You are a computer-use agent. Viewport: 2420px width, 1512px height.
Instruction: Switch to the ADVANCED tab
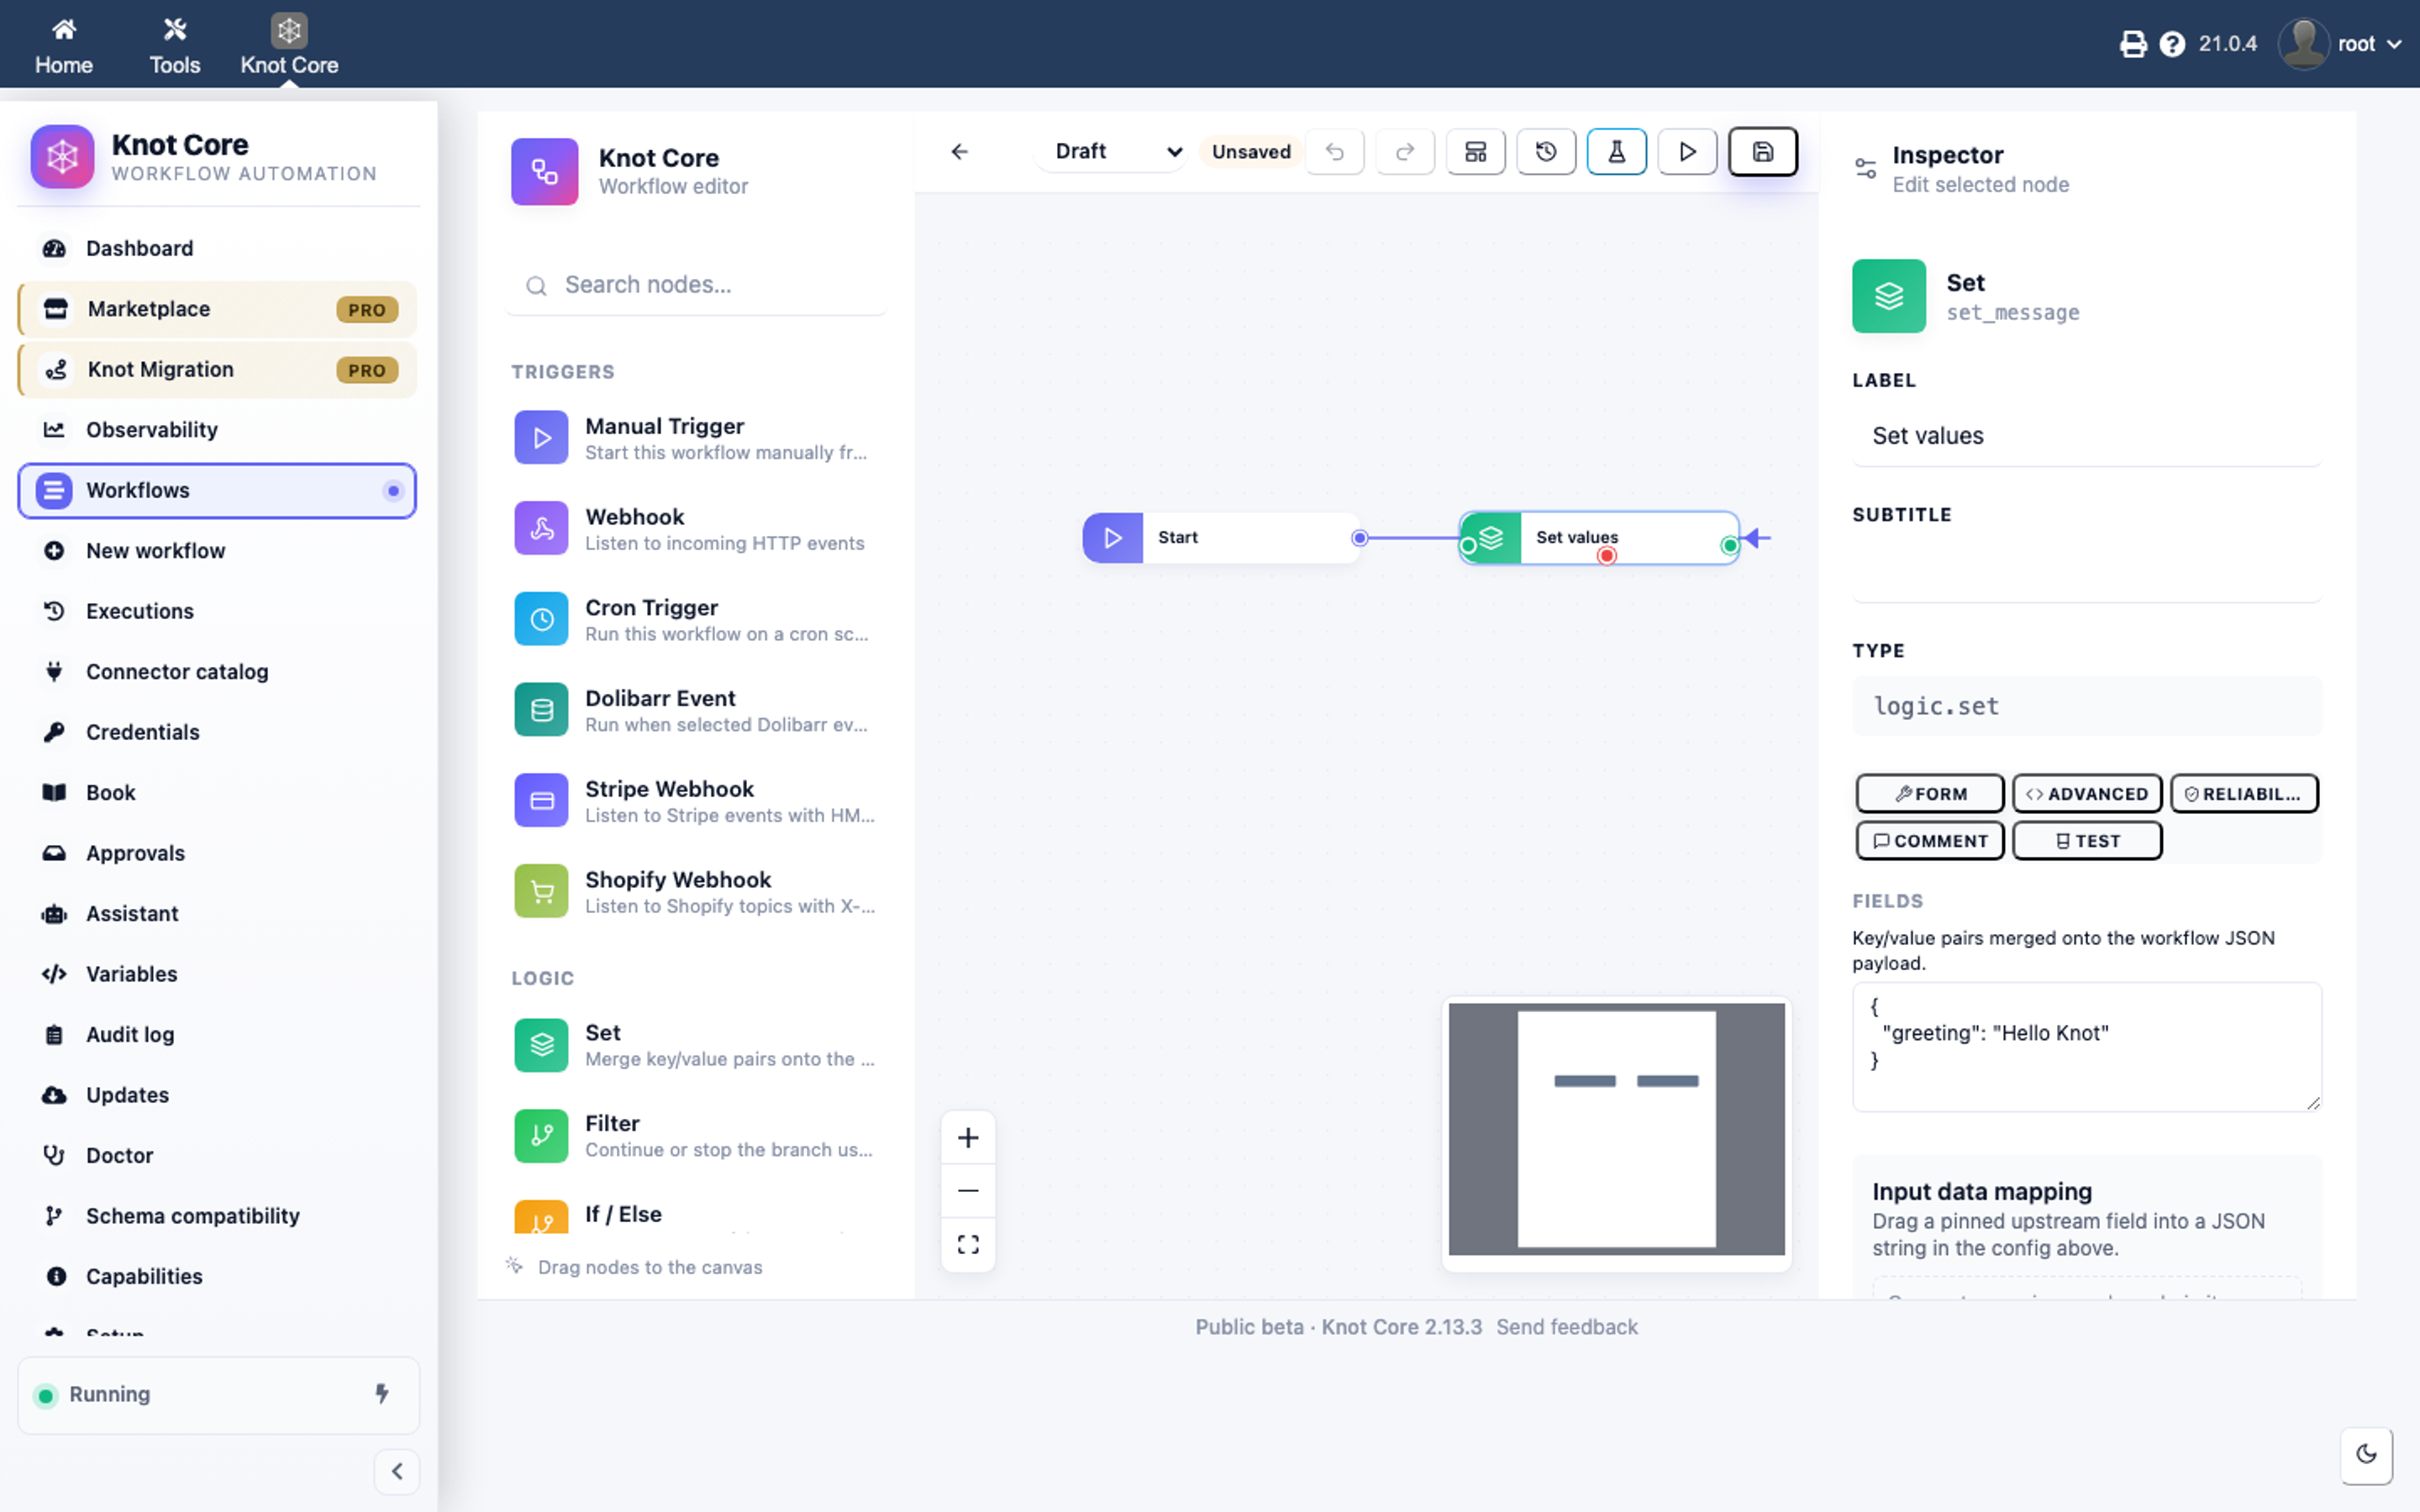coord(2087,793)
